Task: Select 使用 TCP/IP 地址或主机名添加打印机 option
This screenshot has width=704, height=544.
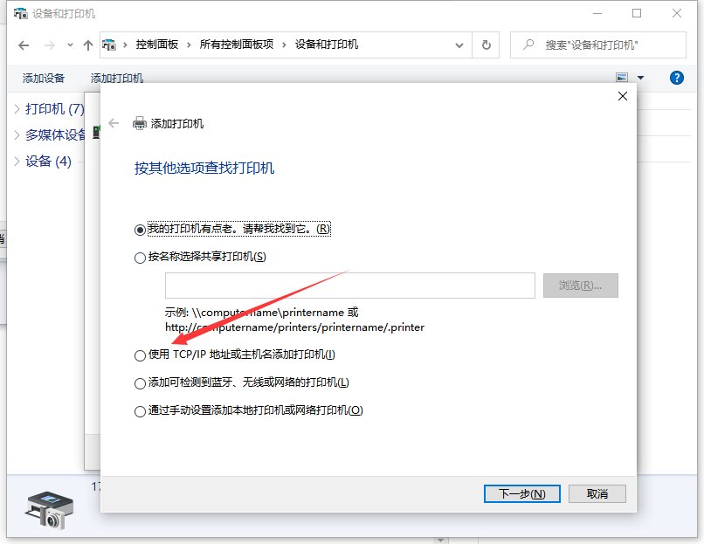Action: [x=140, y=355]
